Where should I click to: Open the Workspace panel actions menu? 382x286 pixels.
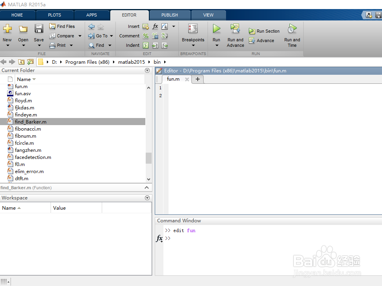coord(147,198)
